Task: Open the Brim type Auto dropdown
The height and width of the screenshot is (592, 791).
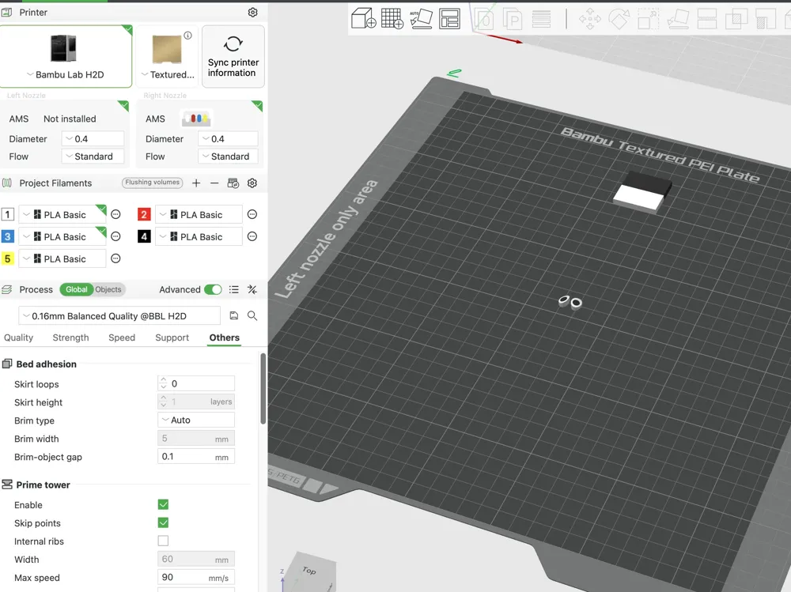Action: [196, 420]
